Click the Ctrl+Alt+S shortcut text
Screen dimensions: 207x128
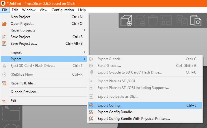point(74,44)
